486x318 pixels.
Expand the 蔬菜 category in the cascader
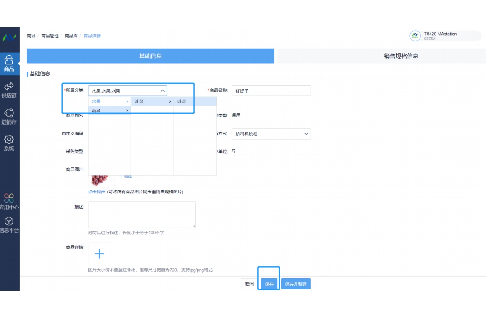point(109,111)
